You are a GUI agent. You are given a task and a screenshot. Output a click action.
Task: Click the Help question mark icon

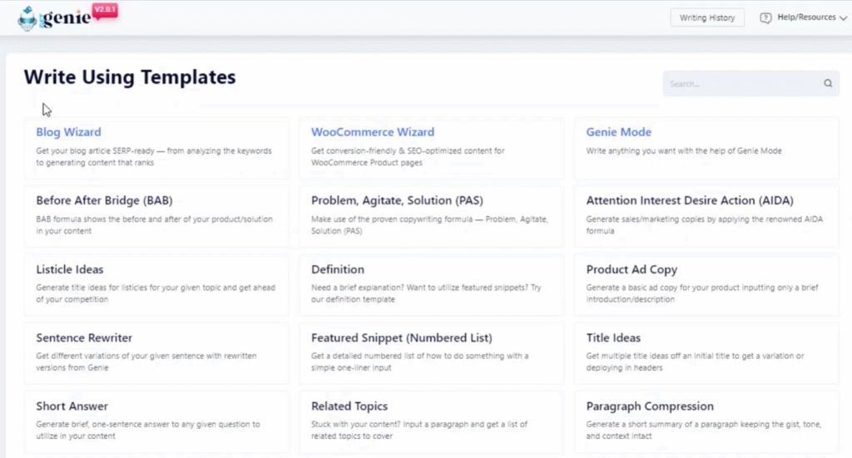pos(765,18)
